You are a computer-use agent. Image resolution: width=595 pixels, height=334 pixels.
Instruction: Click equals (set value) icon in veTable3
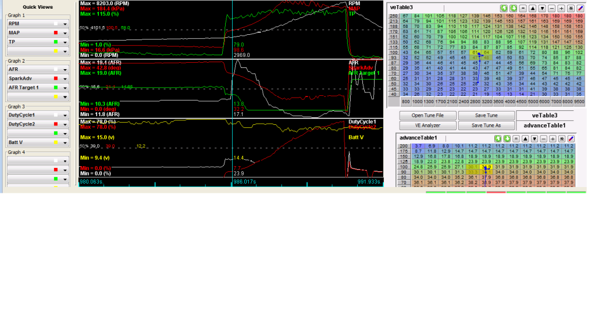[522, 8]
